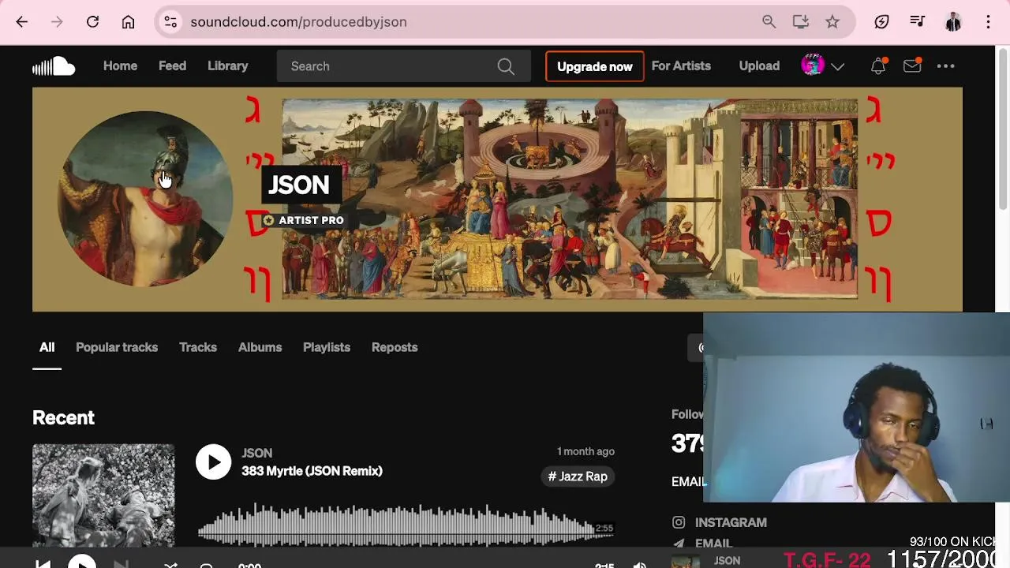Switch to the Tracks tab
The width and height of the screenshot is (1010, 568).
coord(198,347)
